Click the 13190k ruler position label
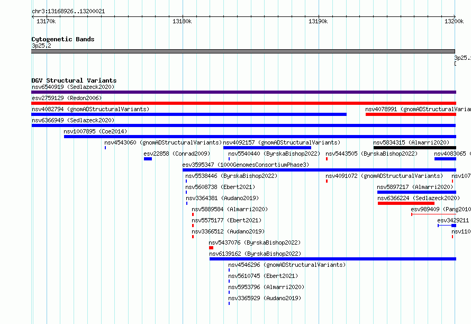This screenshot has width=471, height=324. click(x=318, y=21)
